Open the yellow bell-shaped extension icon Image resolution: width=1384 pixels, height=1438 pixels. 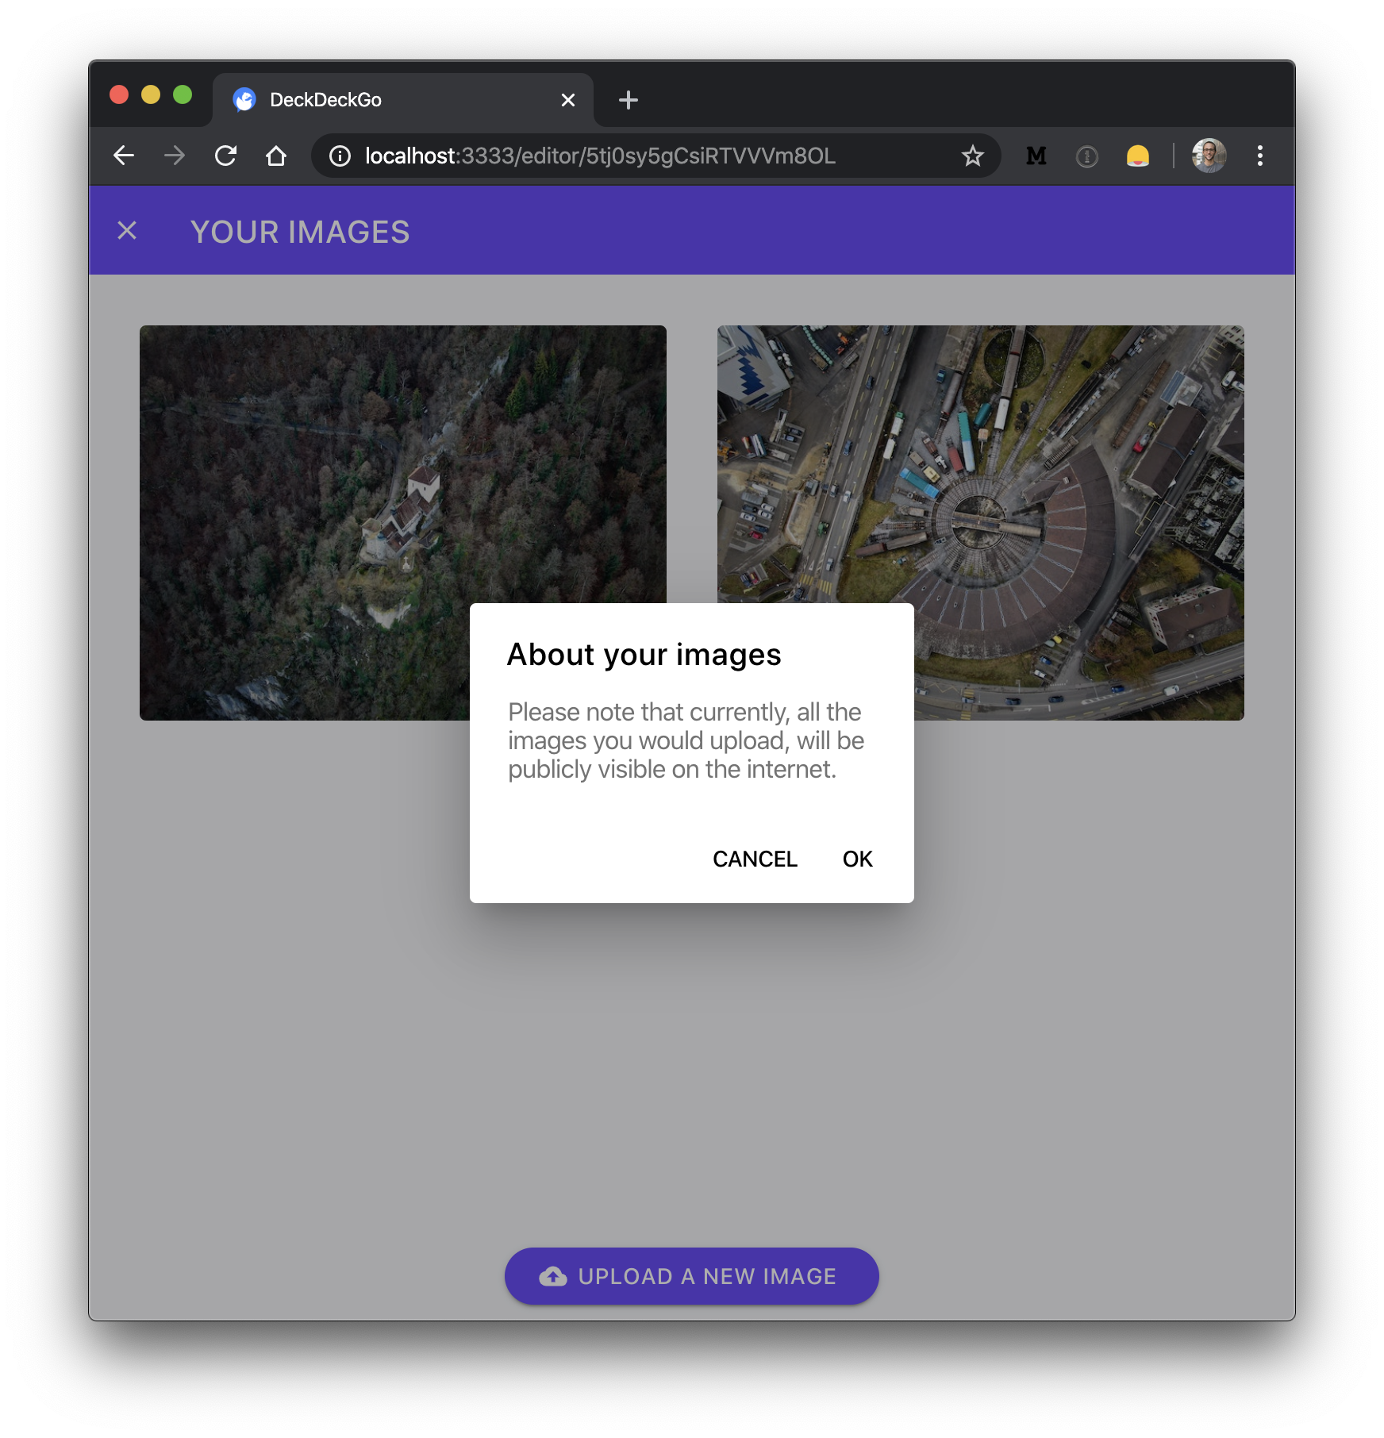click(1137, 156)
